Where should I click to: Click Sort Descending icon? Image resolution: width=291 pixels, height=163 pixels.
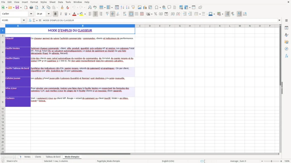(x=128, y=7)
